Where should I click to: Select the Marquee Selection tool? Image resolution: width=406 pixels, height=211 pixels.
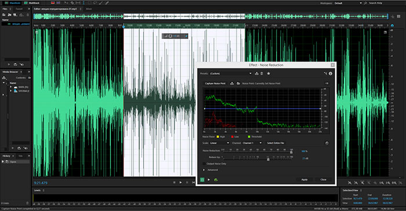tap(89, 3)
